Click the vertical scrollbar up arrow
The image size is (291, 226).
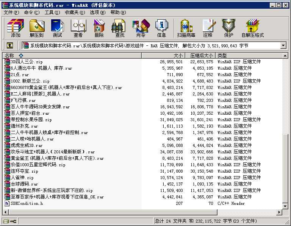285,55
